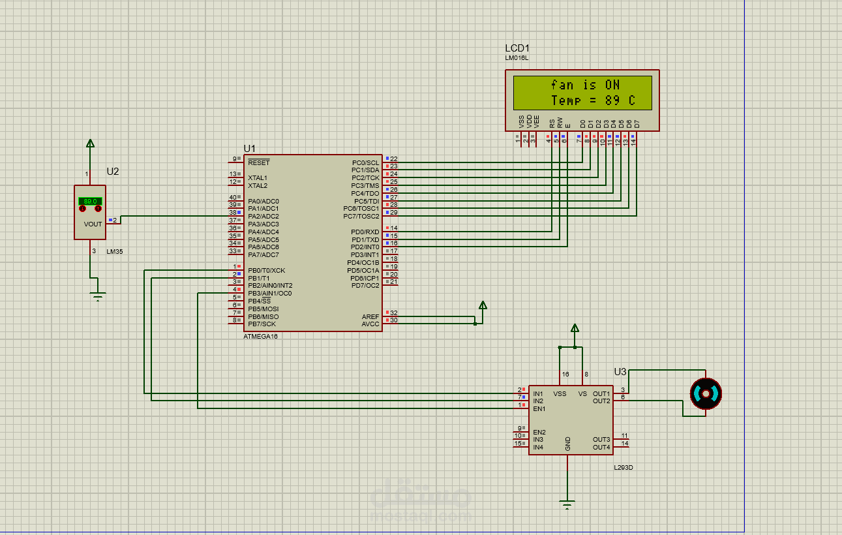Select the VOUT pin label on LM35
The height and width of the screenshot is (535, 842).
(93, 224)
